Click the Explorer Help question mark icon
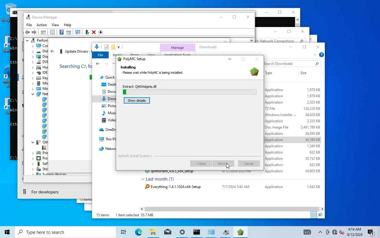This screenshot has width=380, height=238. pos(321,55)
